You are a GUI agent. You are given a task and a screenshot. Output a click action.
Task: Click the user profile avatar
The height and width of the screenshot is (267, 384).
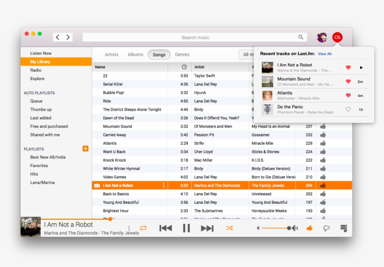pos(322,37)
